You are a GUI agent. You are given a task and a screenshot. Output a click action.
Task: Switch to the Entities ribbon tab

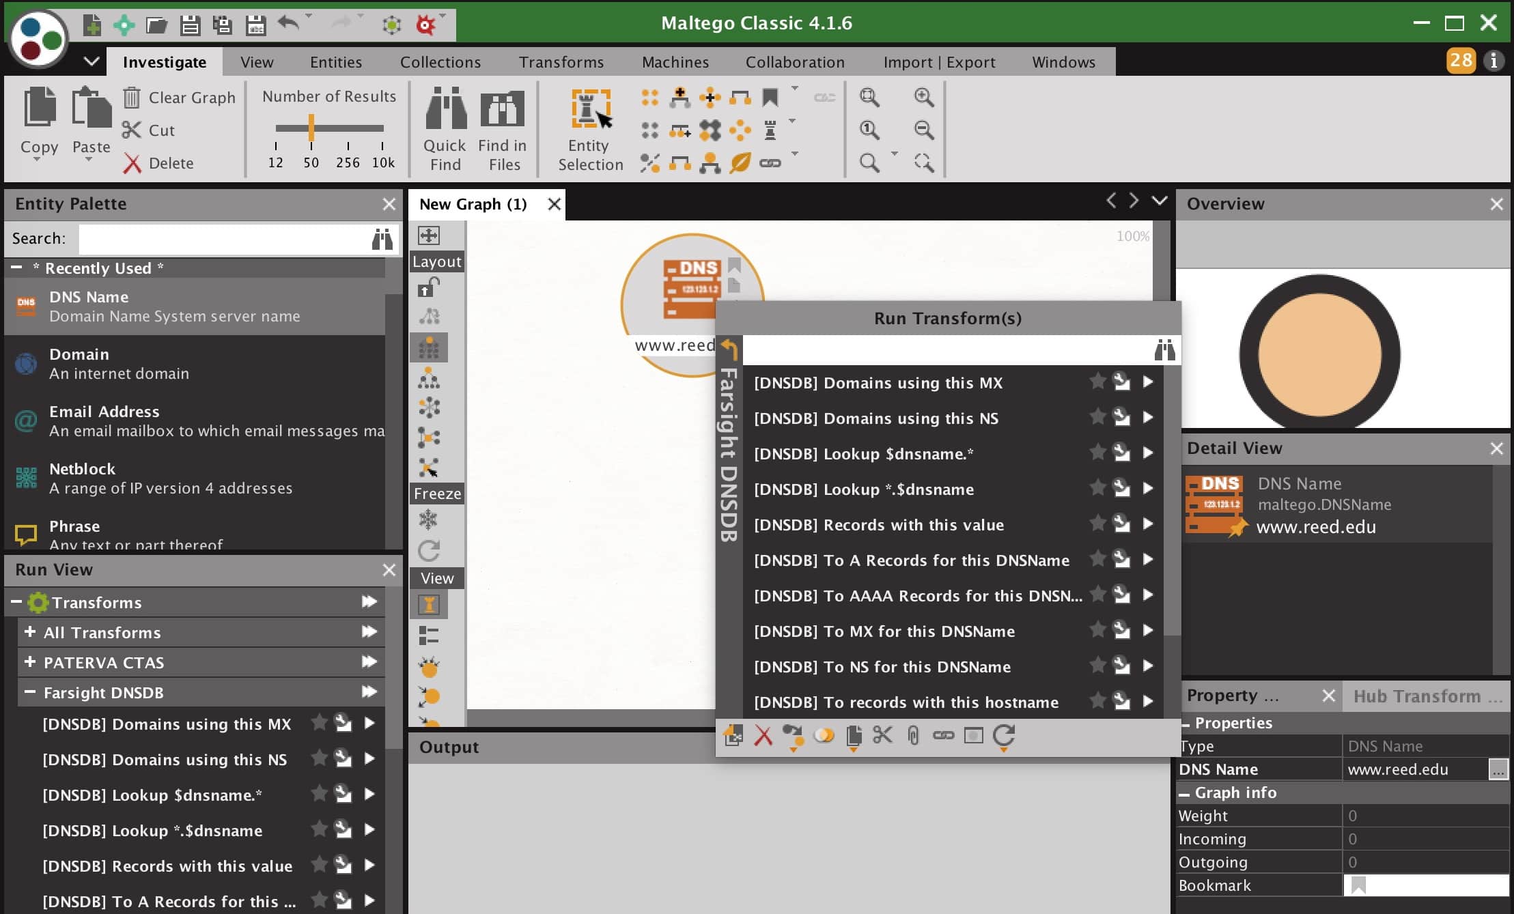click(336, 62)
